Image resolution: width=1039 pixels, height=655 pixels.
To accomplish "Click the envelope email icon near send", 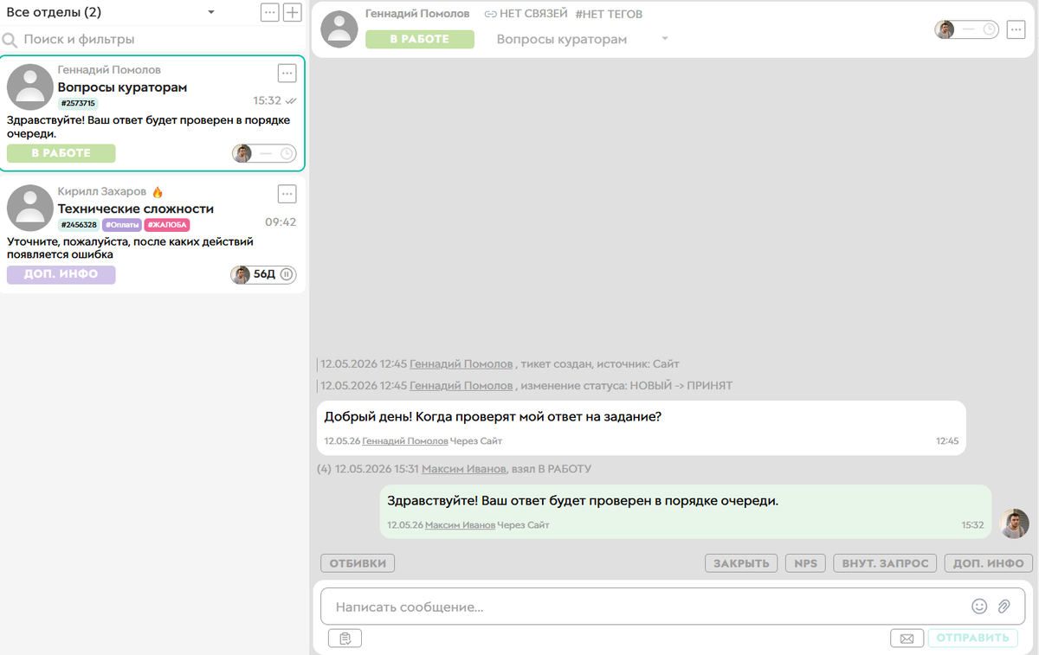I will click(907, 639).
